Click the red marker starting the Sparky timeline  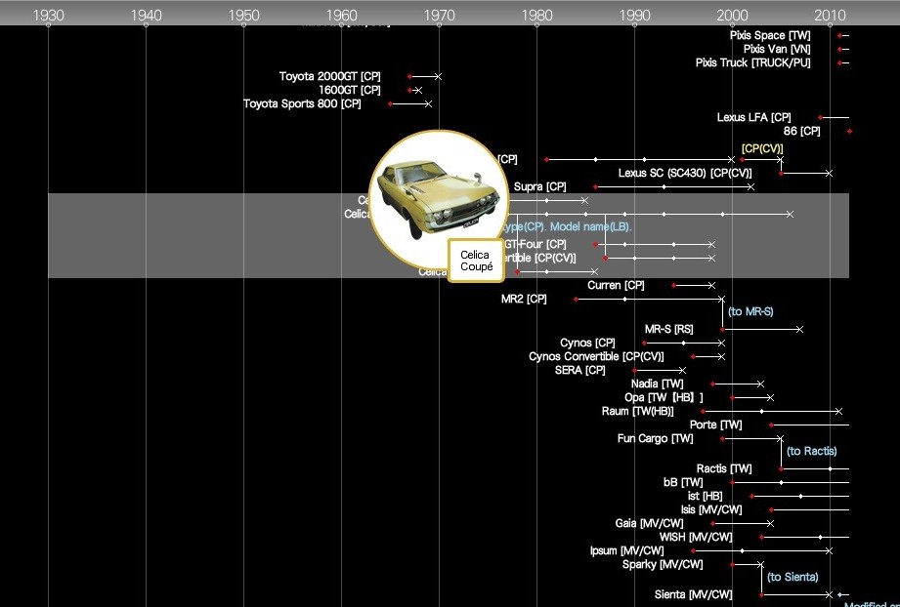(x=732, y=564)
